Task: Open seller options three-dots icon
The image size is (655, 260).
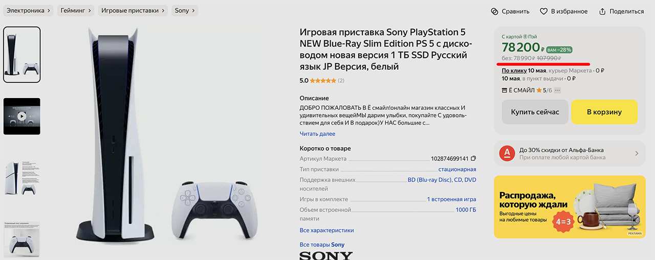Action: [558, 90]
